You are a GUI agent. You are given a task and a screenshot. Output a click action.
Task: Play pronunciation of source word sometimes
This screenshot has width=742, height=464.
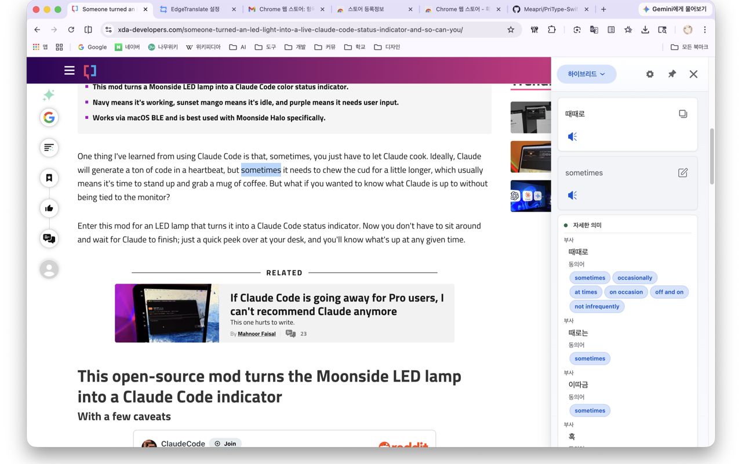tap(572, 195)
